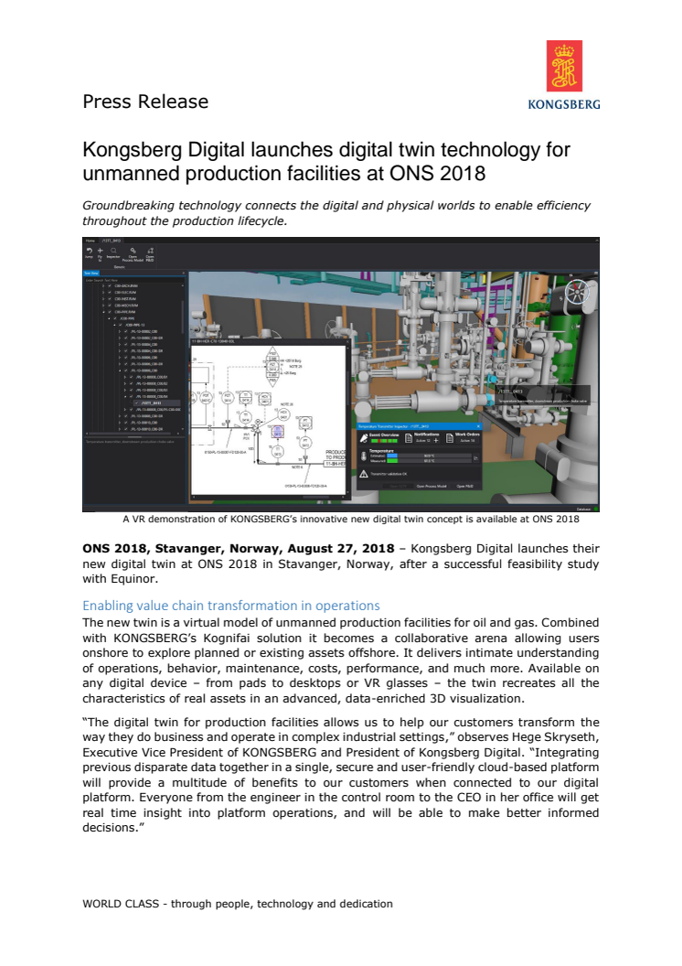Viewport: 682px width, 966px height.
Task: Open the Work Orders document icon
Action: [x=450, y=438]
